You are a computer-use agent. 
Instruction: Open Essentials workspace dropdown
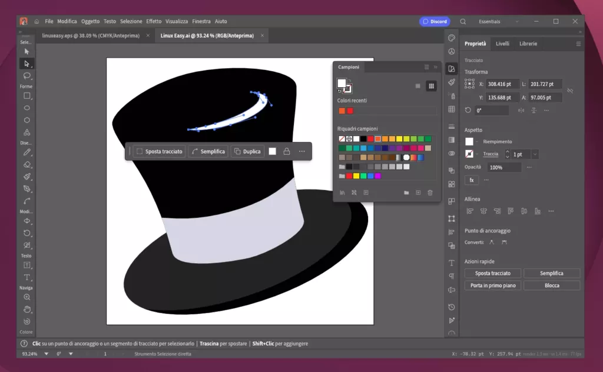(x=517, y=22)
